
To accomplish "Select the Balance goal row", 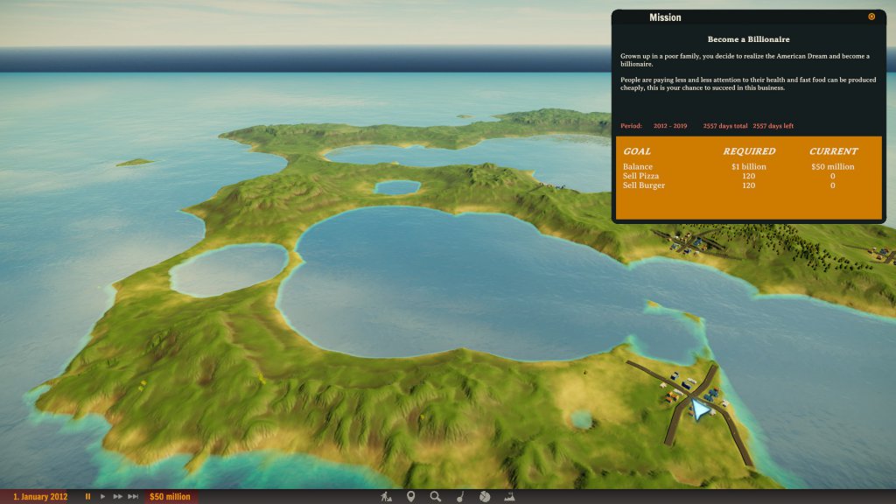I will pyautogui.click(x=748, y=166).
